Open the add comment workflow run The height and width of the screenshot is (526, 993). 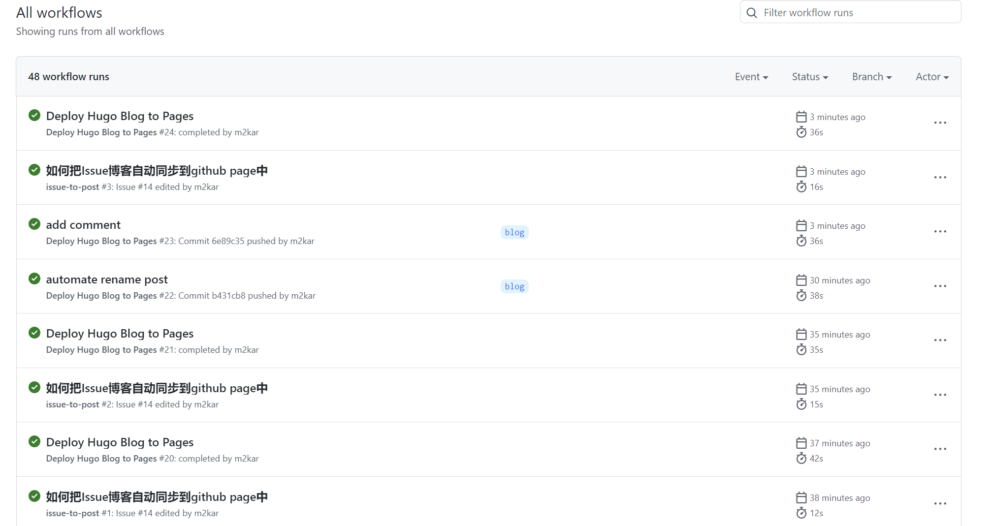(83, 225)
